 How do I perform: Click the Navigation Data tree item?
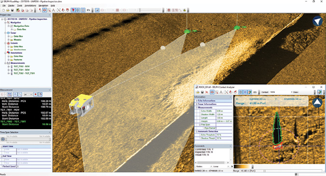[21, 26]
